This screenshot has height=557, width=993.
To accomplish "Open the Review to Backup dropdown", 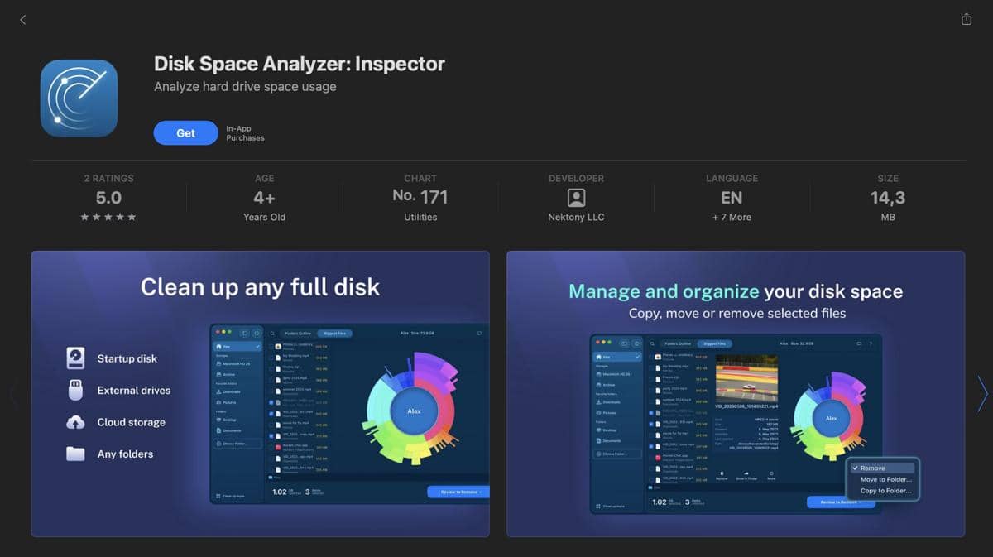I will point(861,502).
